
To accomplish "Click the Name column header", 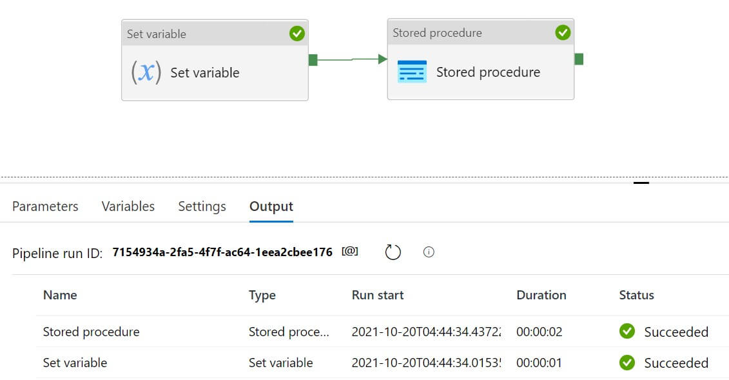I will [60, 295].
